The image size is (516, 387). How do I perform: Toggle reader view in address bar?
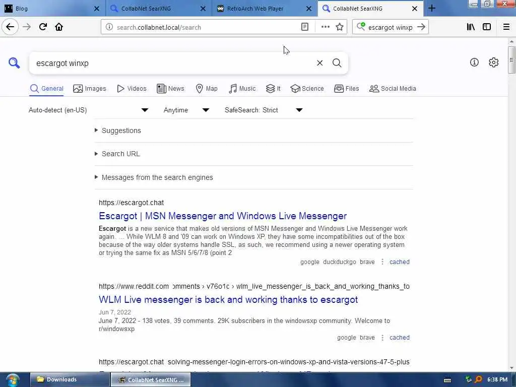tap(305, 27)
